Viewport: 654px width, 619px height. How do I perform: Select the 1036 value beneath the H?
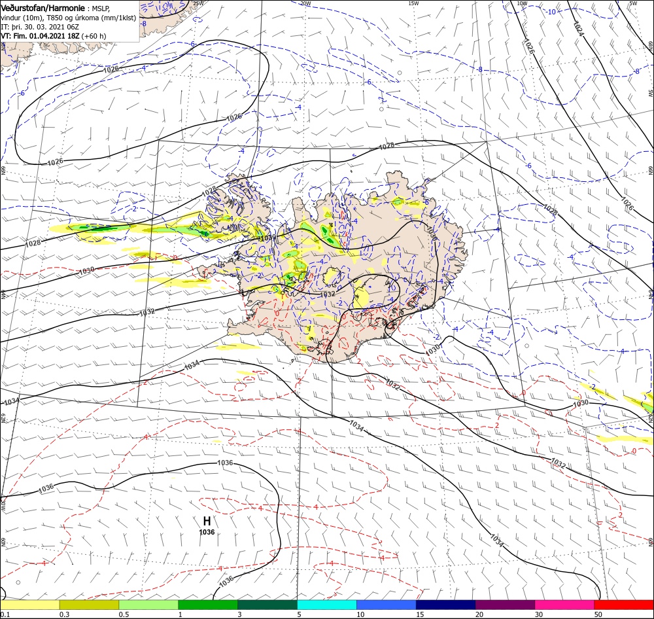click(x=207, y=532)
